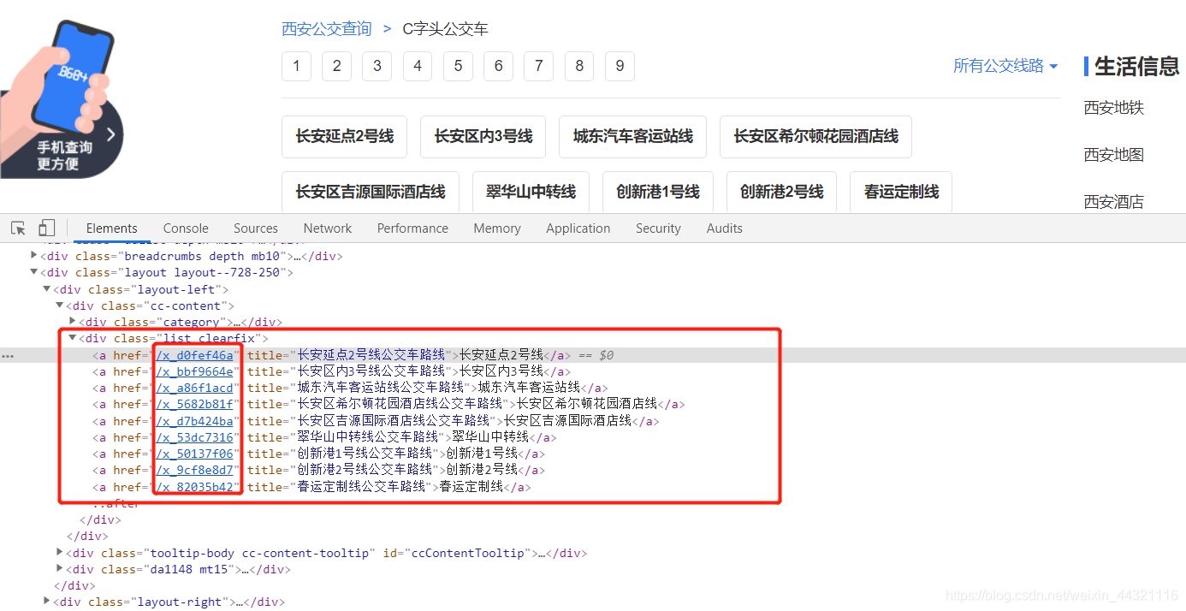The image size is (1186, 611).
Task: Open the 创新港1号线 bus route
Action: 658,192
